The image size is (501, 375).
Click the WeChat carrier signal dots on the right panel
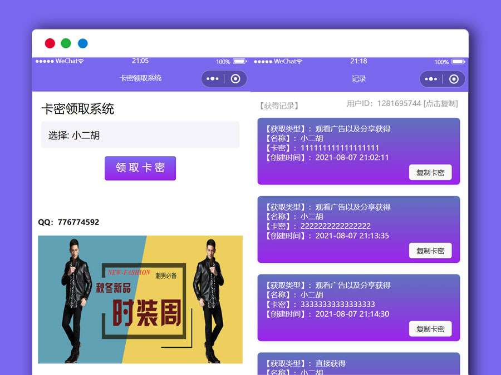(x=263, y=61)
